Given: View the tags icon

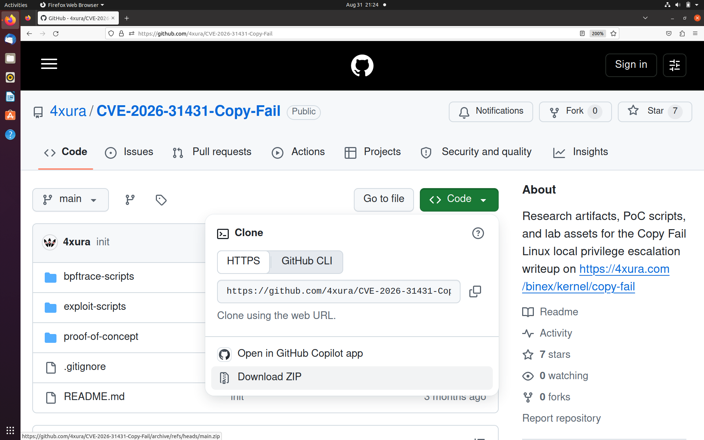Looking at the screenshot, I should click(161, 200).
